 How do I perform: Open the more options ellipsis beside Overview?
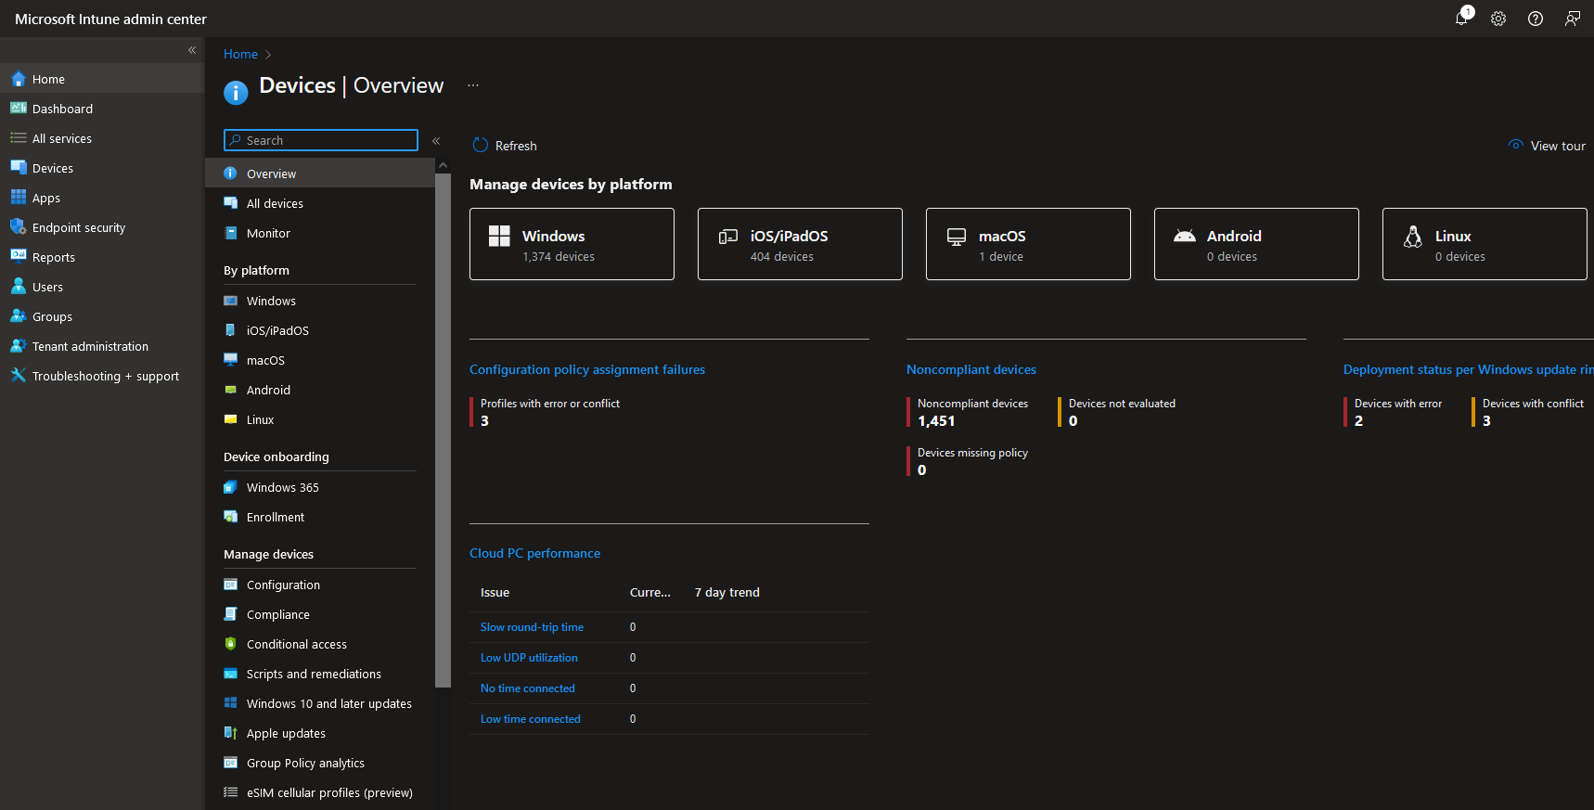tap(473, 85)
